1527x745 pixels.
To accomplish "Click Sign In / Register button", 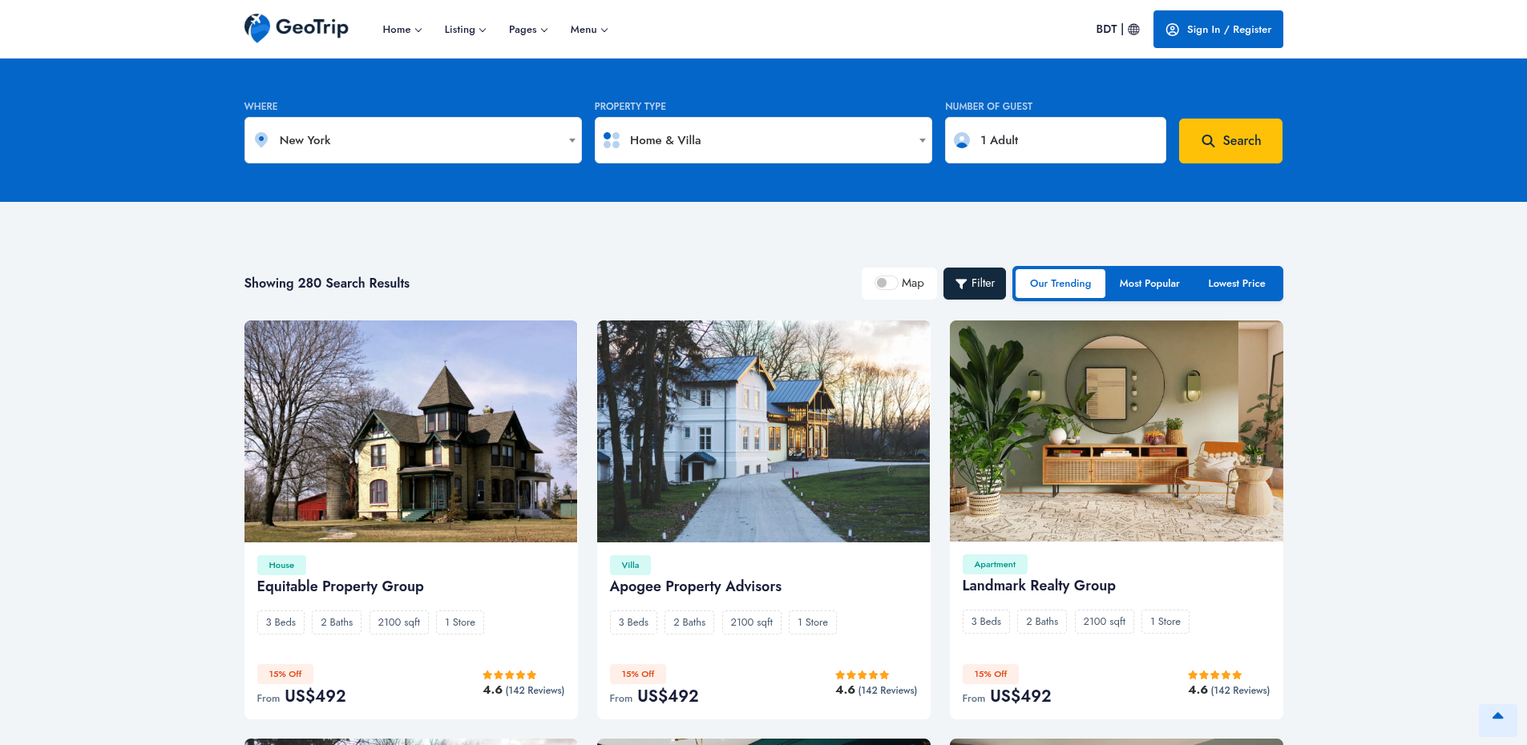I will click(1218, 30).
